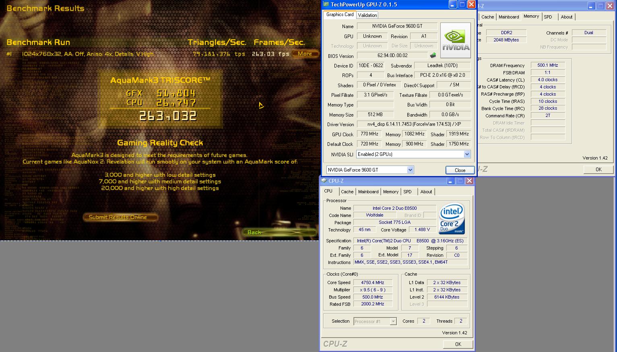Click the AquaMark3 total score 263,032
The image size is (617, 352).
[168, 117]
